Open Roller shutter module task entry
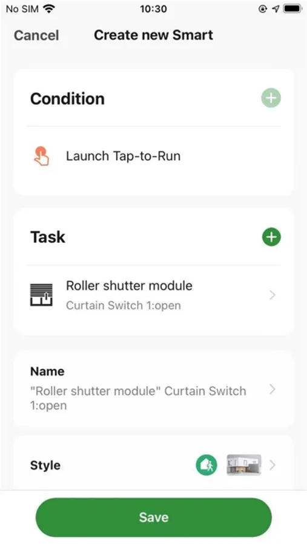 pyautogui.click(x=154, y=295)
